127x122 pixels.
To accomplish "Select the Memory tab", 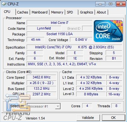I will point(57,12).
